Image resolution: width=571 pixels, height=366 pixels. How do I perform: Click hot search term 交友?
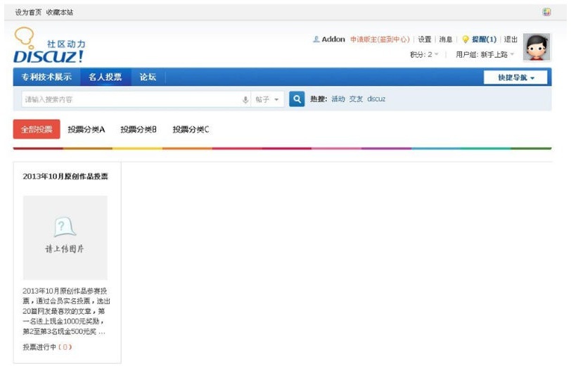356,99
